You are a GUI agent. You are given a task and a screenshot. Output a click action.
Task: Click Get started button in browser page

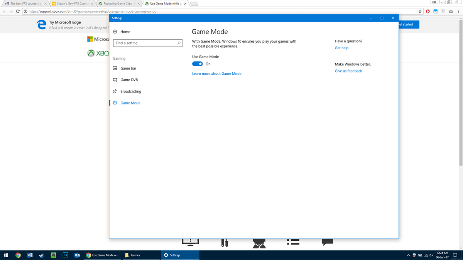(x=408, y=24)
